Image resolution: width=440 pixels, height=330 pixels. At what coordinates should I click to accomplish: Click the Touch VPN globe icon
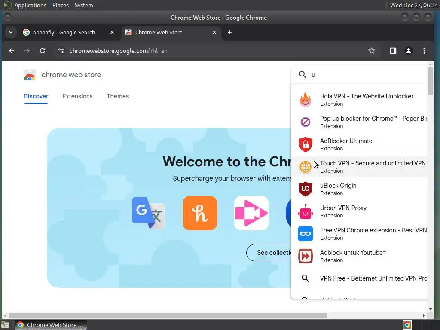[x=306, y=167]
